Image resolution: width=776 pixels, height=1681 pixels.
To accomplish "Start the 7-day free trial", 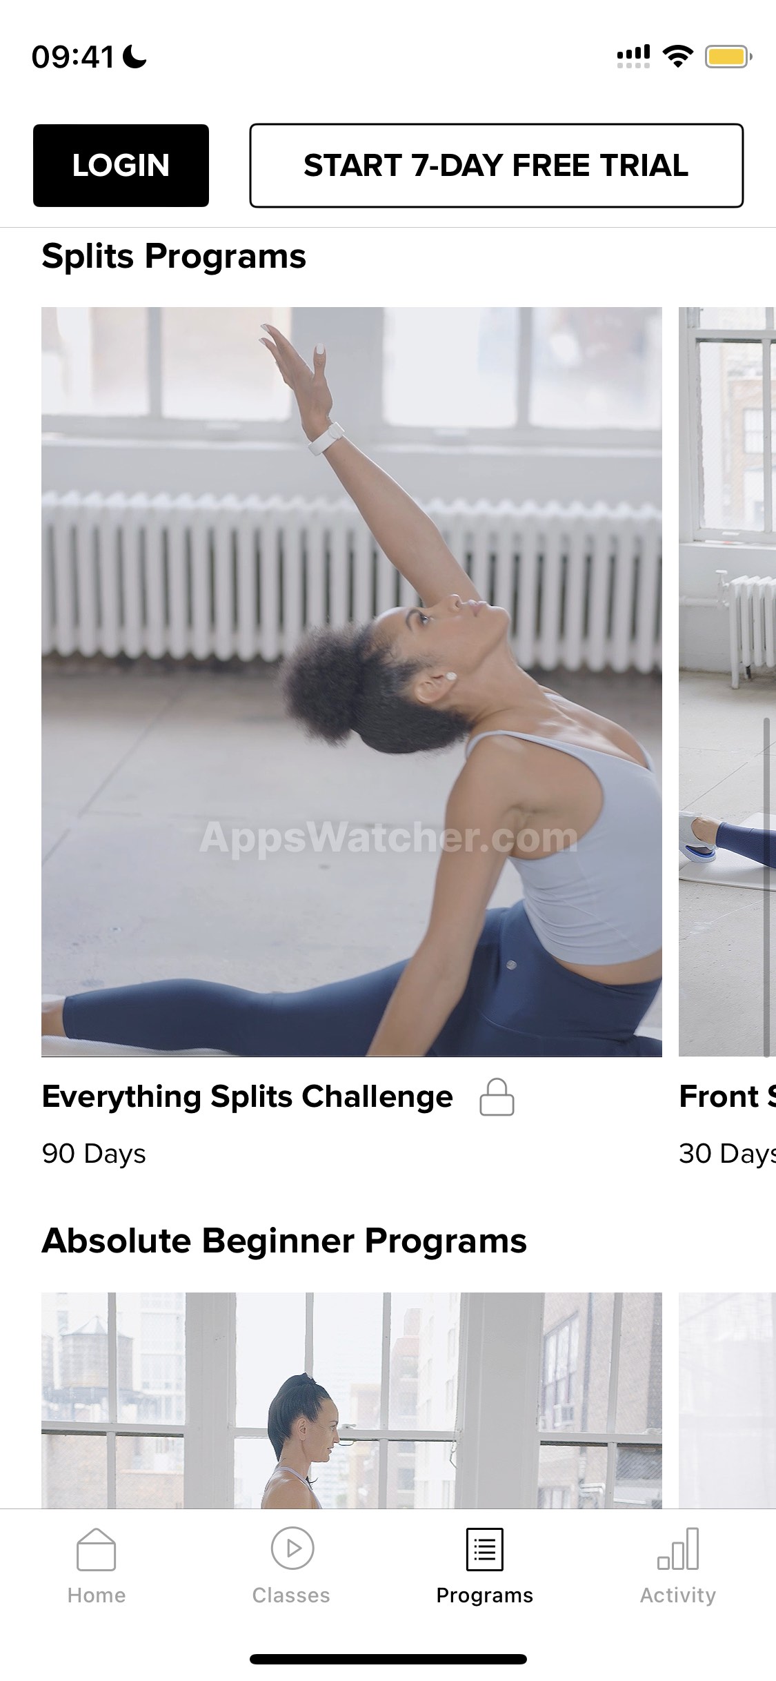I will [x=496, y=166].
